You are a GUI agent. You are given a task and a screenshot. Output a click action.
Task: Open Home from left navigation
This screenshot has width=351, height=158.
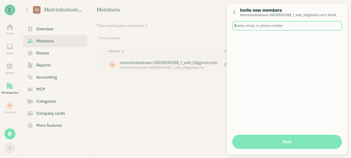pyautogui.click(x=10, y=30)
